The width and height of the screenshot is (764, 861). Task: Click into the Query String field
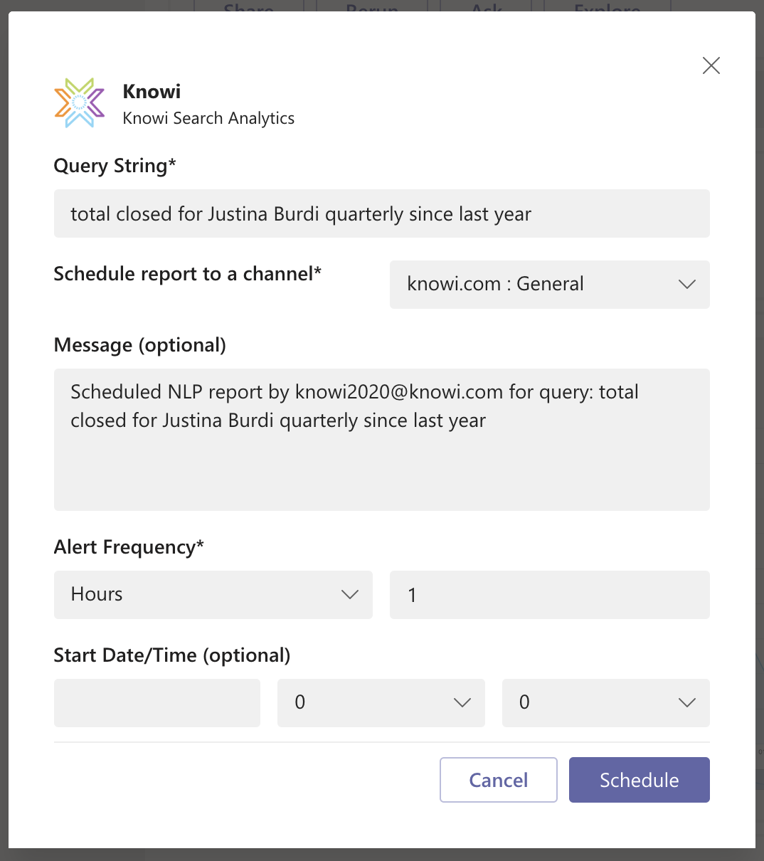[381, 213]
